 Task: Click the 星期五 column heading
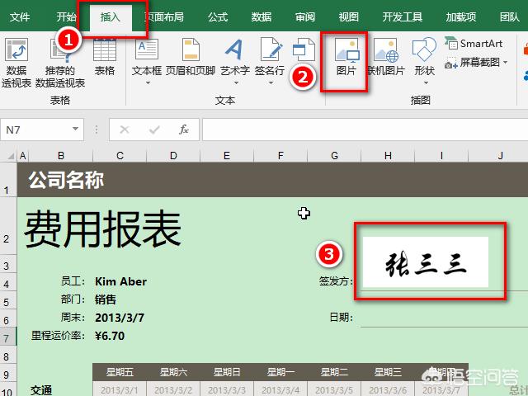[120, 372]
